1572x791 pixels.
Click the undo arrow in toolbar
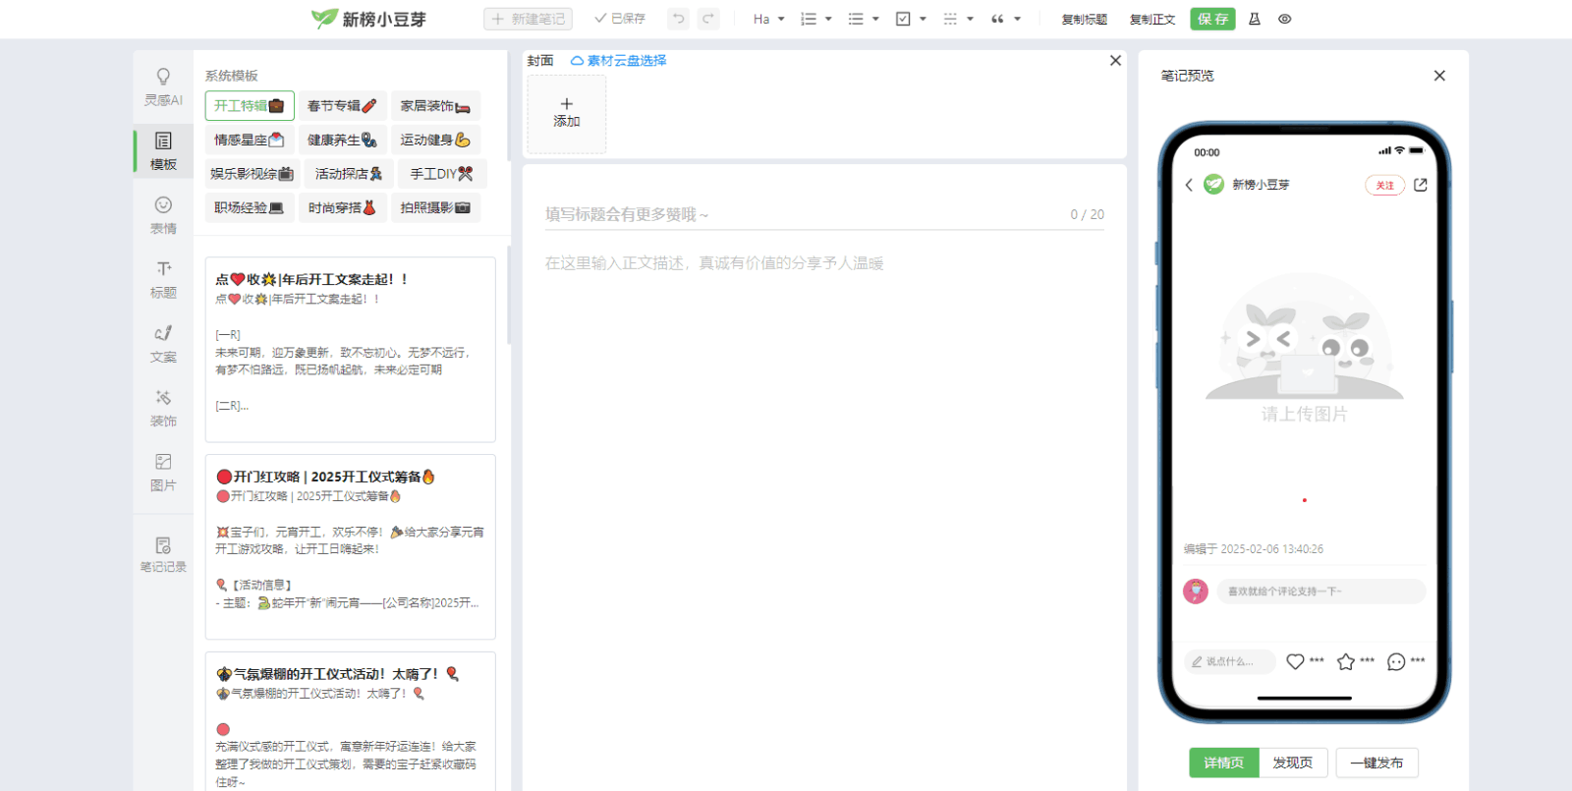(x=678, y=19)
